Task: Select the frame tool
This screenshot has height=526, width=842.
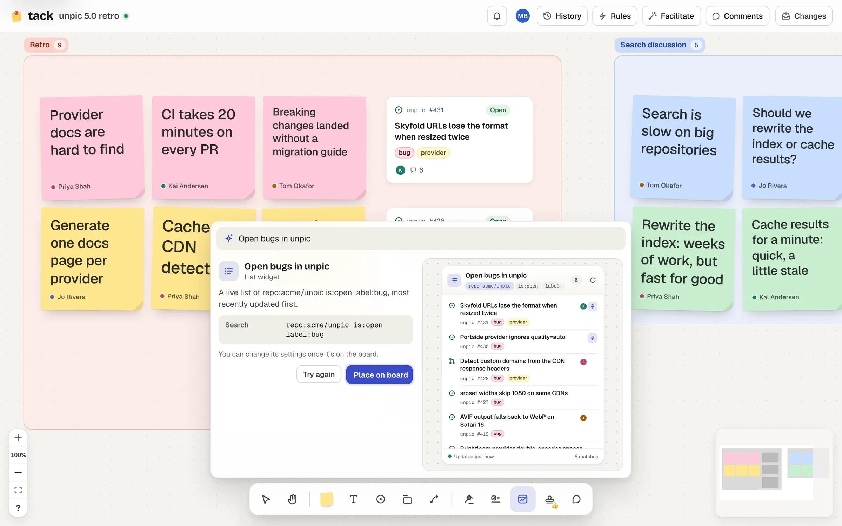Action: click(x=407, y=499)
